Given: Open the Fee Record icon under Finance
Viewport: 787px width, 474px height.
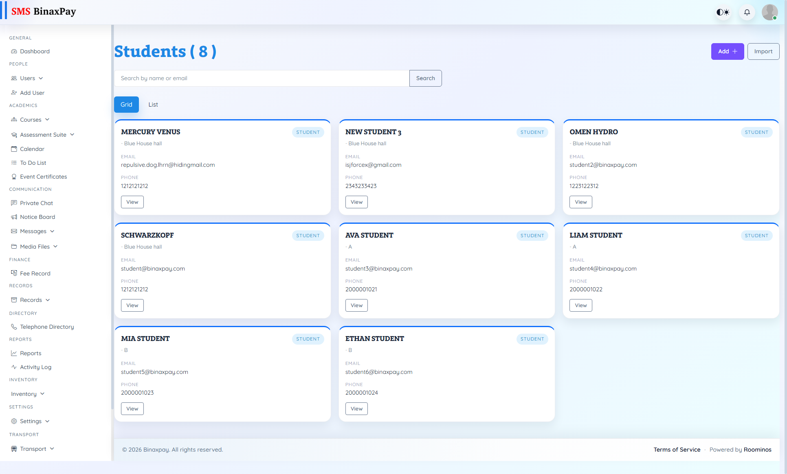Looking at the screenshot, I should [x=14, y=273].
